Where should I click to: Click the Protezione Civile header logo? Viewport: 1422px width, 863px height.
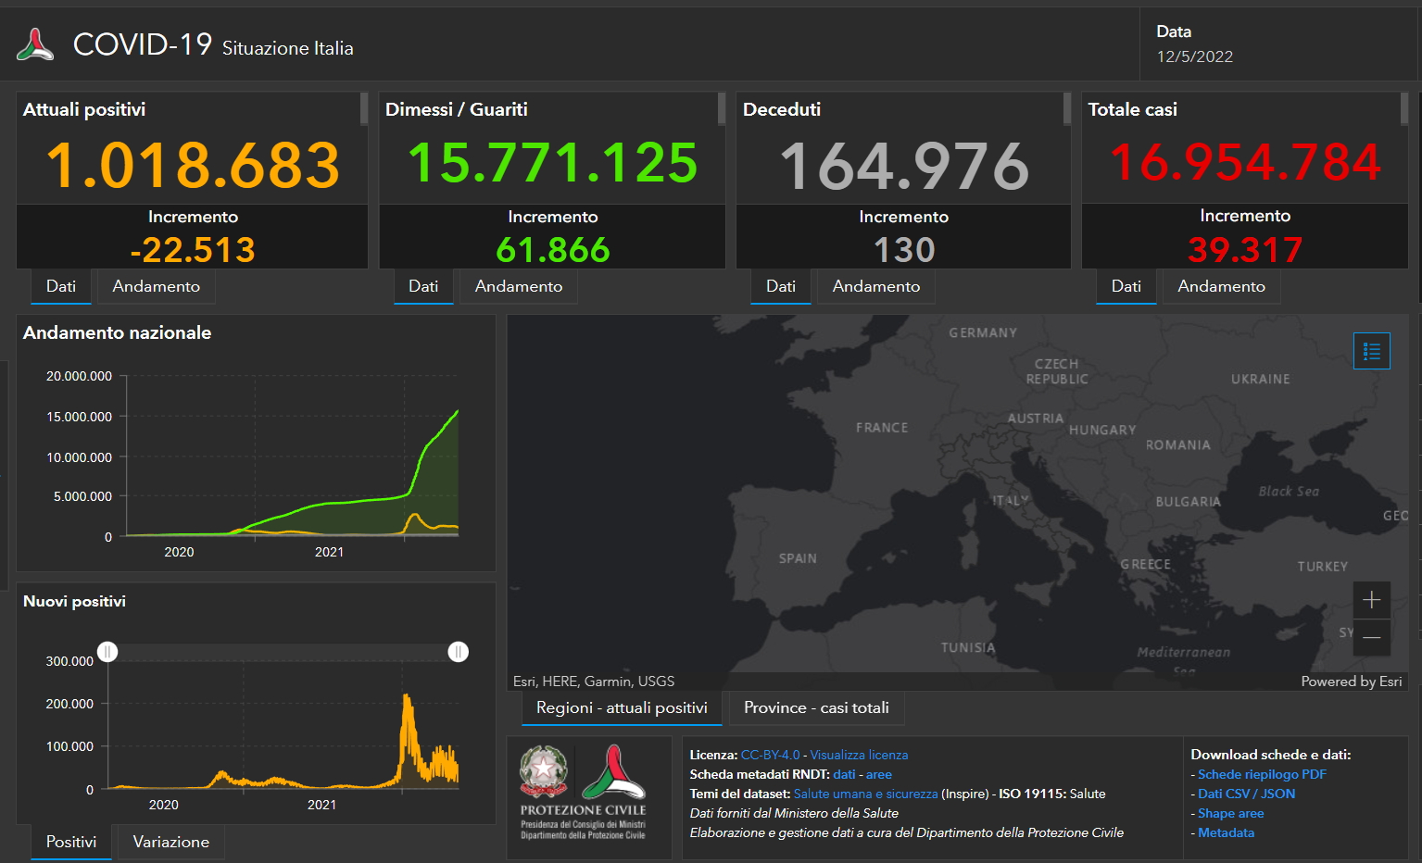click(x=35, y=44)
